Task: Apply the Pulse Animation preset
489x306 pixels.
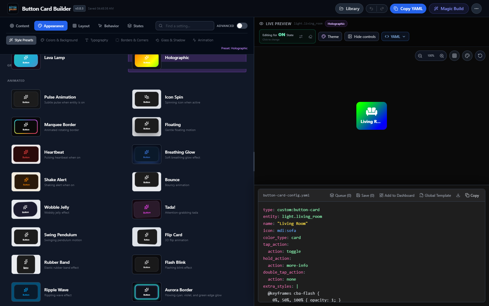Action: 66,99
